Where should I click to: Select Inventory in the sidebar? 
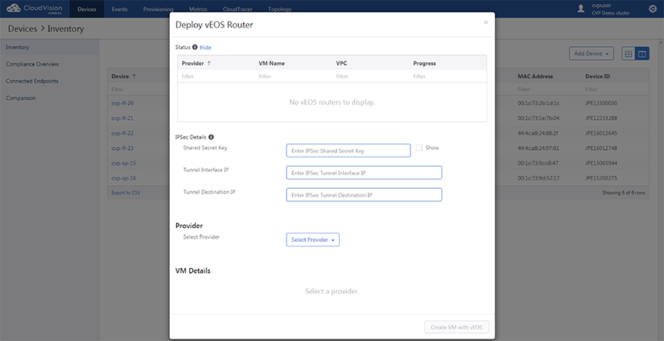coord(49,48)
